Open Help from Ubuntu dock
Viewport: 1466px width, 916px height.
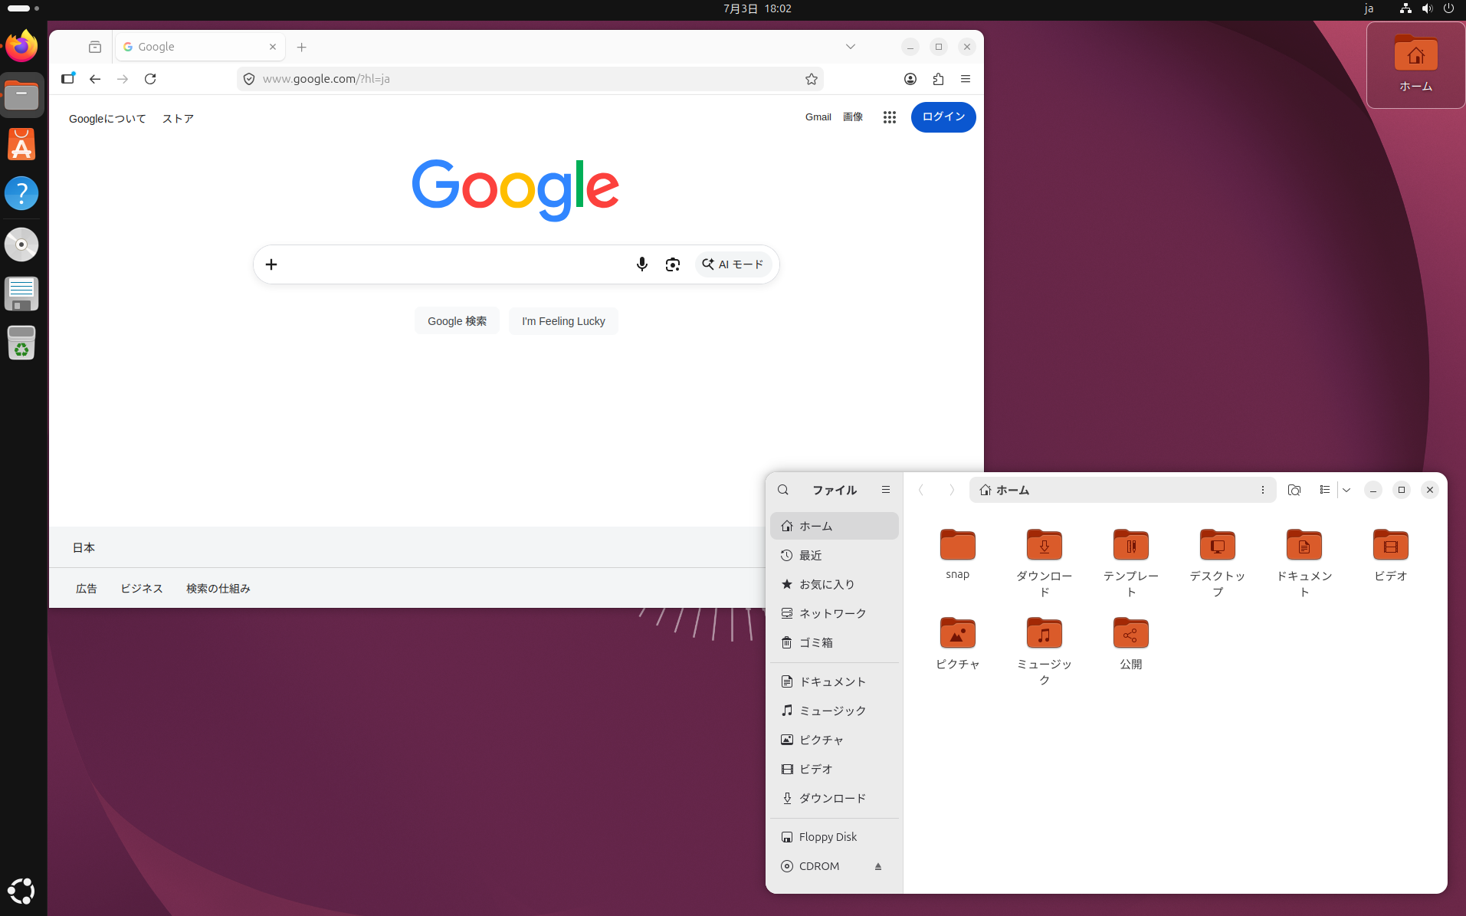[21, 193]
